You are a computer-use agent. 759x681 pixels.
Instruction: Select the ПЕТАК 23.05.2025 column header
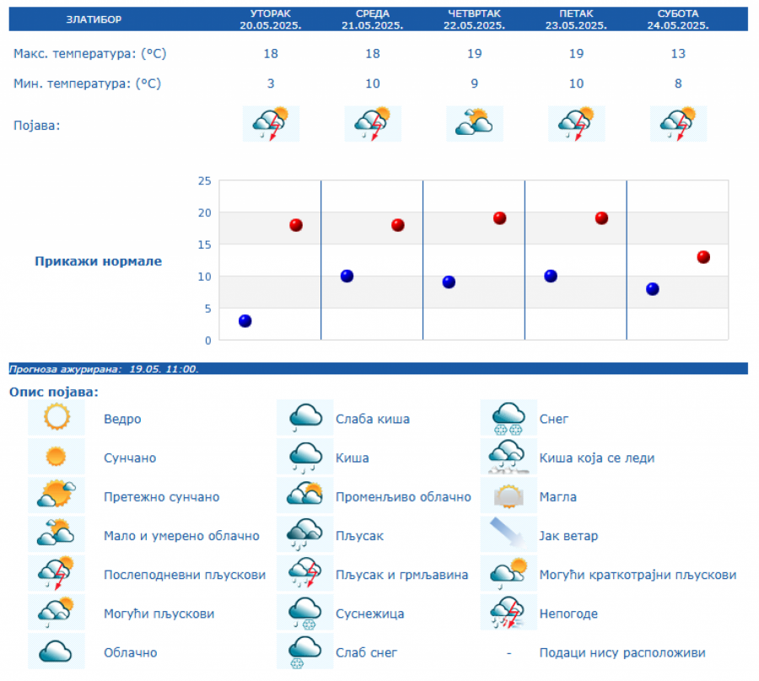(576, 19)
